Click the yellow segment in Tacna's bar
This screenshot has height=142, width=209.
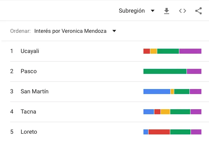tap(165, 112)
